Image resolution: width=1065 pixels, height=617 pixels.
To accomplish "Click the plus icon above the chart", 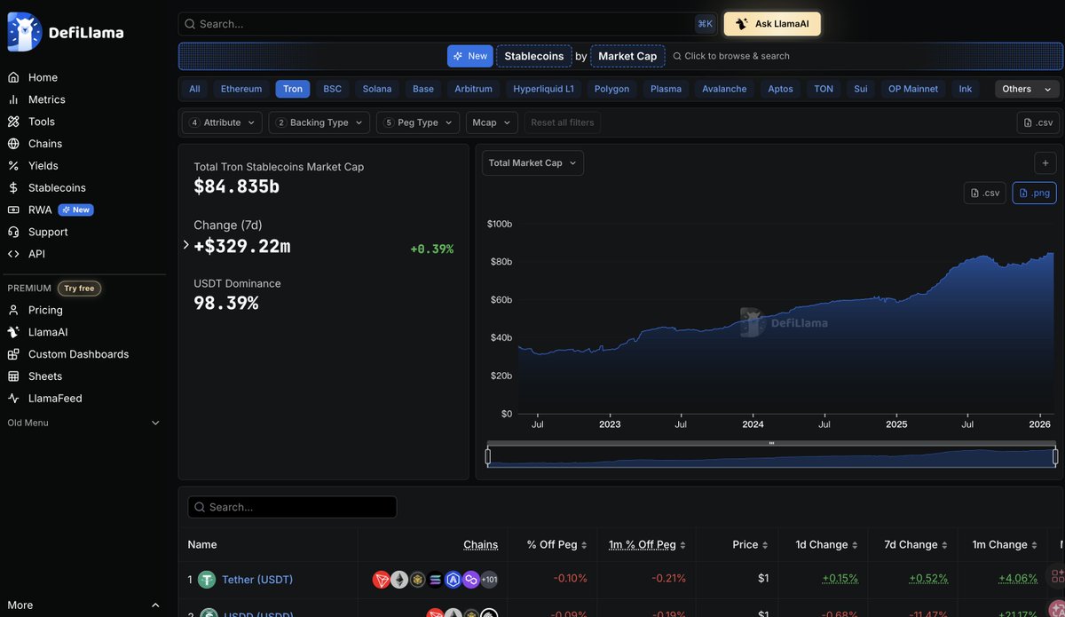I will (1045, 163).
